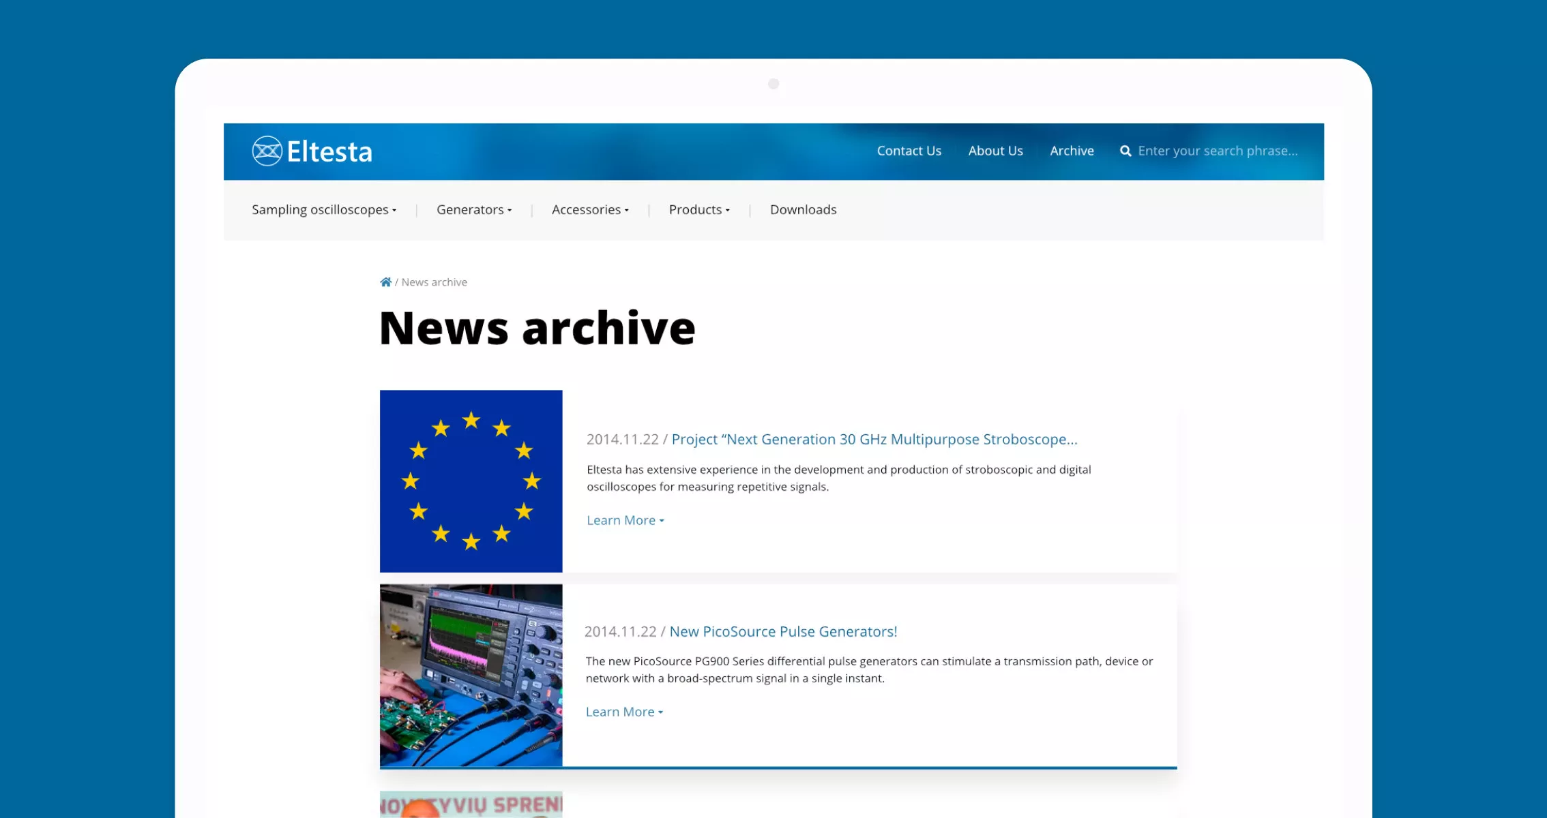This screenshot has height=818, width=1547.
Task: Click the search magnifier icon
Action: [1125, 151]
